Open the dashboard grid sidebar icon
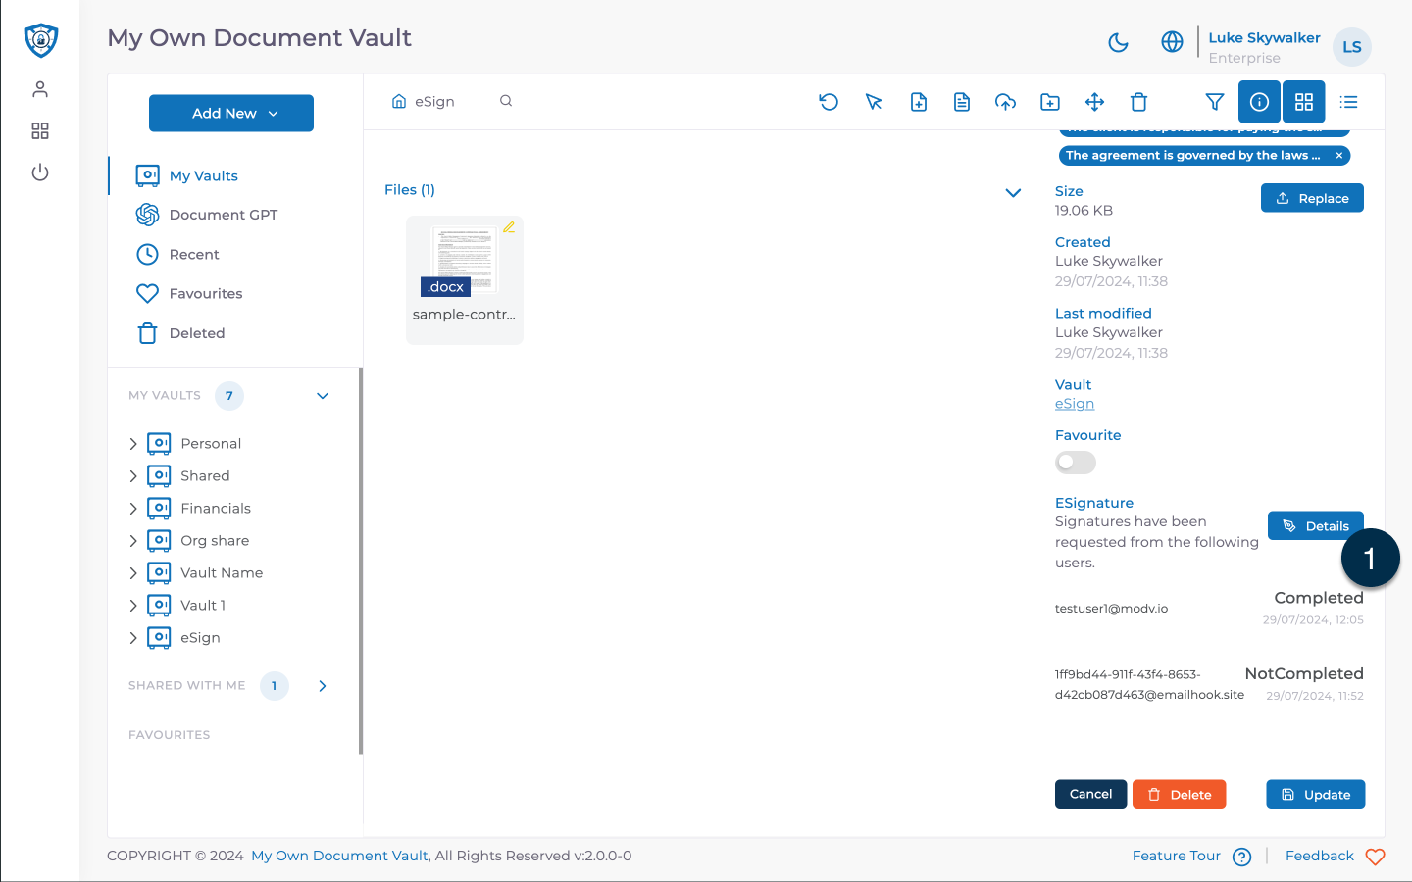This screenshot has height=882, width=1412. tap(40, 131)
